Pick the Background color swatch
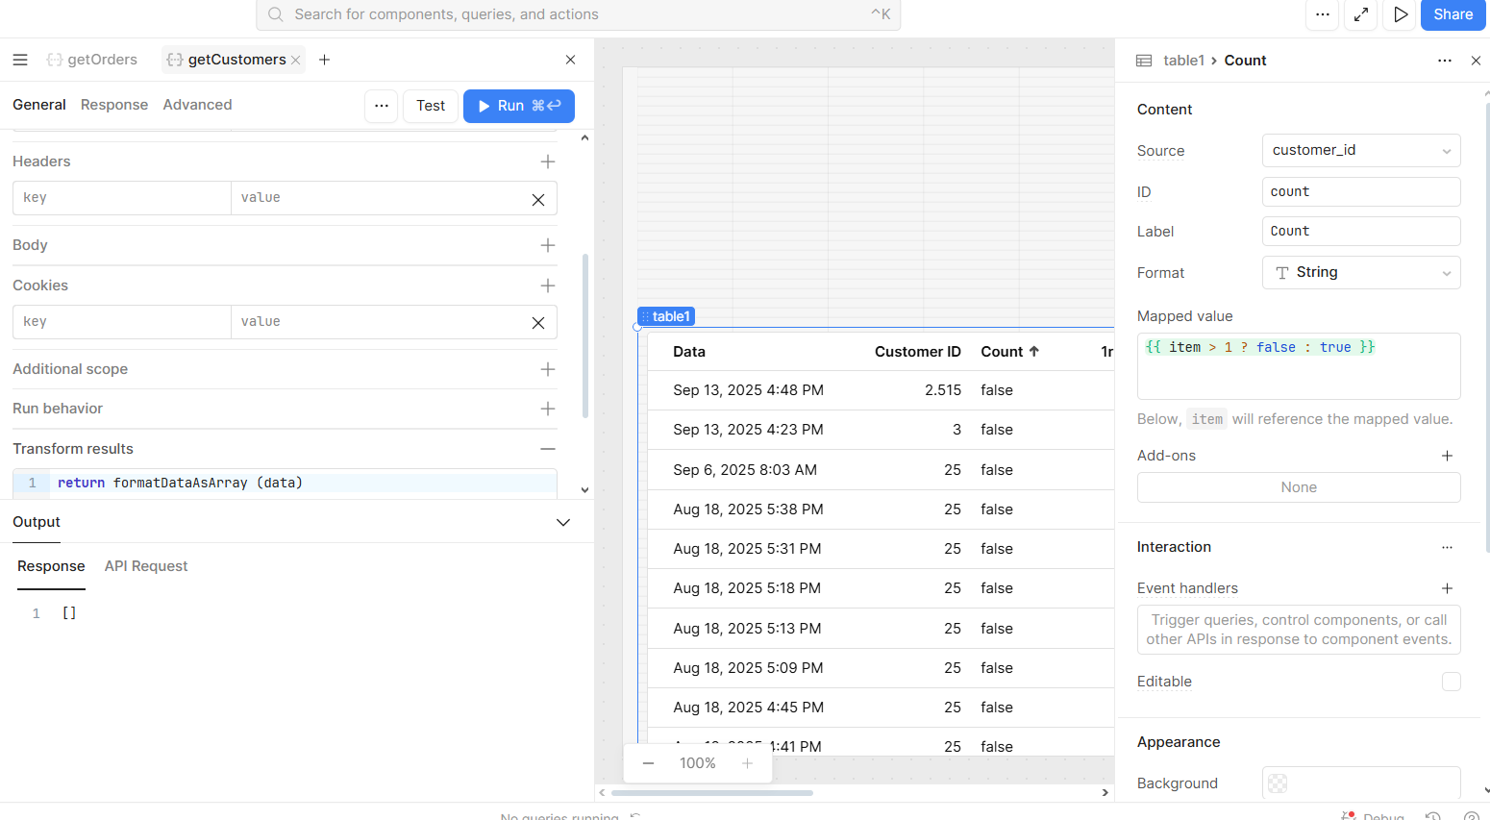This screenshot has width=1490, height=820. pos(1278,783)
